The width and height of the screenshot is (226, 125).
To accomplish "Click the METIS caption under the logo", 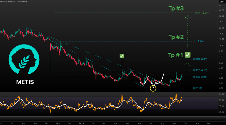I will coord(25,82).
